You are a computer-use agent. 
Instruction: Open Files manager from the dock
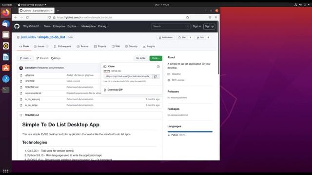[x=6, y=35]
